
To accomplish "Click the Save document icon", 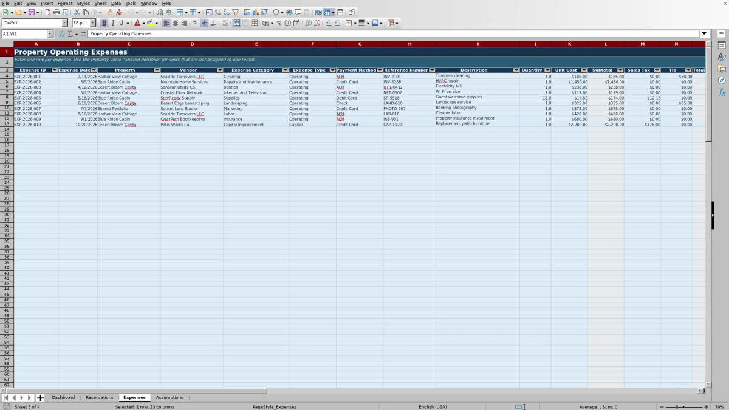I will (x=30, y=12).
